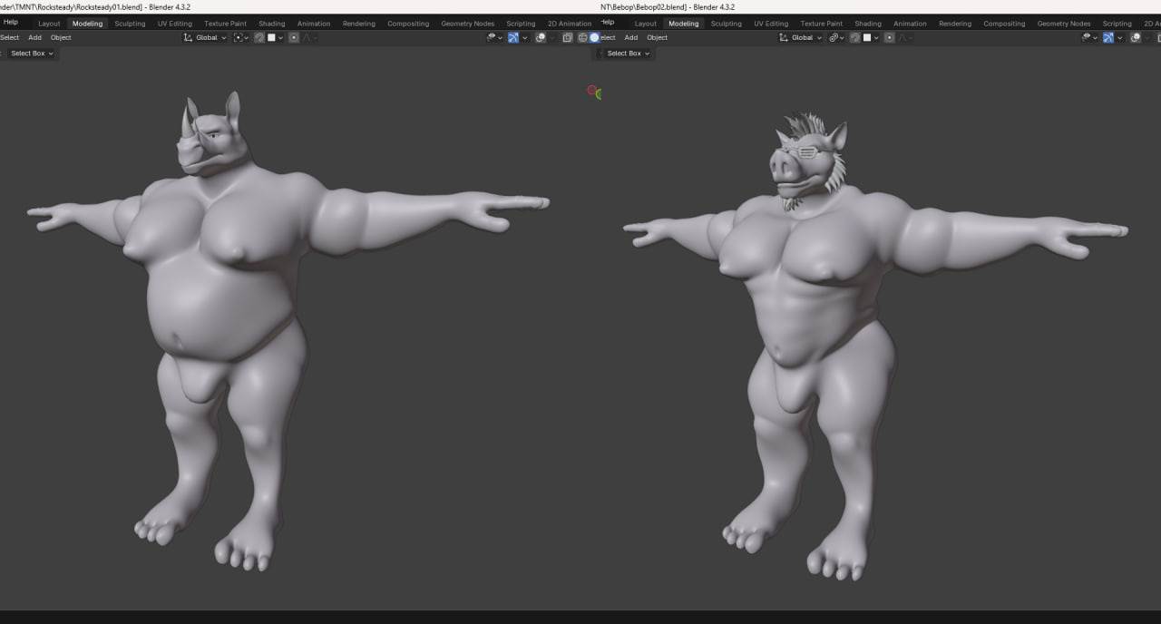Toggle gizmo display in Rocksteady window
Image resolution: width=1161 pixels, height=624 pixels.
513,37
